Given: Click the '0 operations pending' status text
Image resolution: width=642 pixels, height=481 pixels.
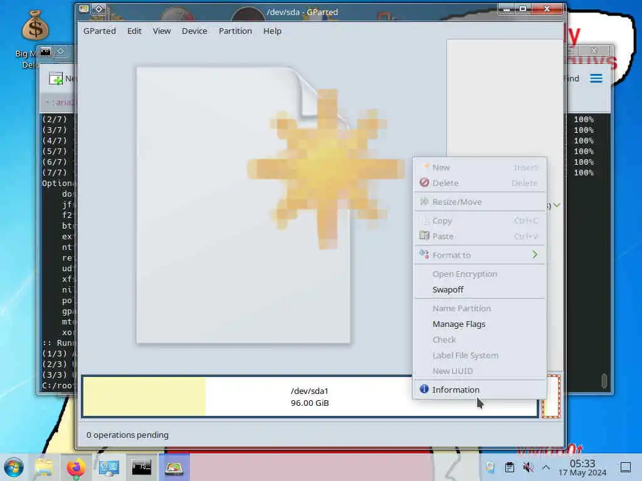Looking at the screenshot, I should tap(127, 435).
